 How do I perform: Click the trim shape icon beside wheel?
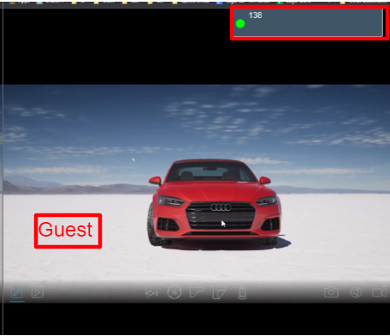(x=197, y=292)
